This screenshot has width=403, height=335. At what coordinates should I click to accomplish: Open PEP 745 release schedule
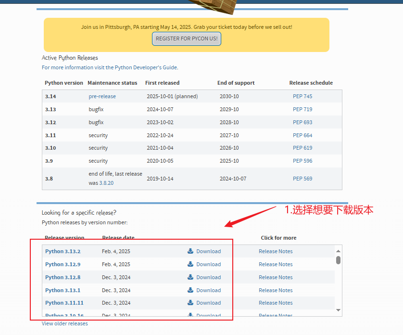(302, 96)
